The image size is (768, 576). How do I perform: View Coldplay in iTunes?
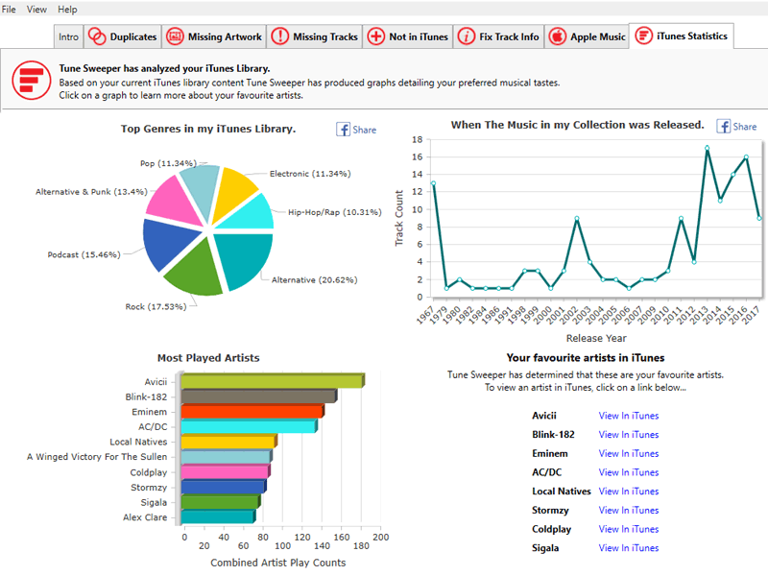click(629, 529)
